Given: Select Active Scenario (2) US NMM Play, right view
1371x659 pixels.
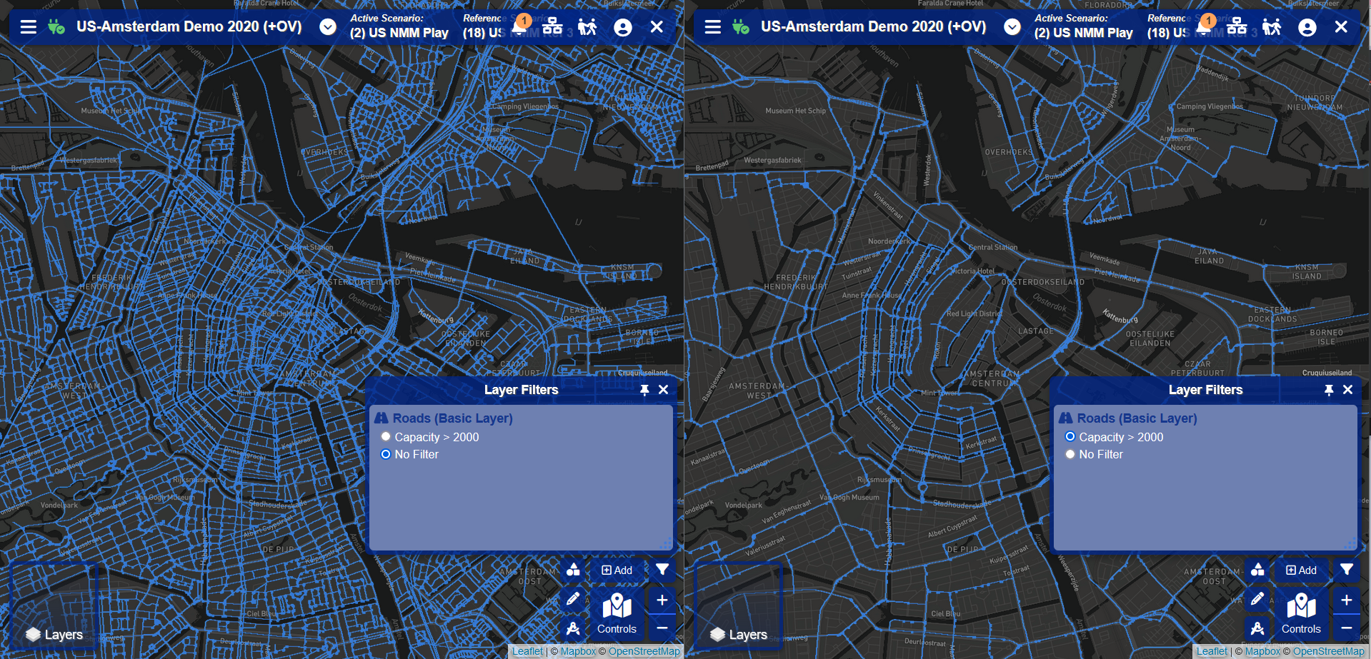Looking at the screenshot, I should coord(1084,26).
